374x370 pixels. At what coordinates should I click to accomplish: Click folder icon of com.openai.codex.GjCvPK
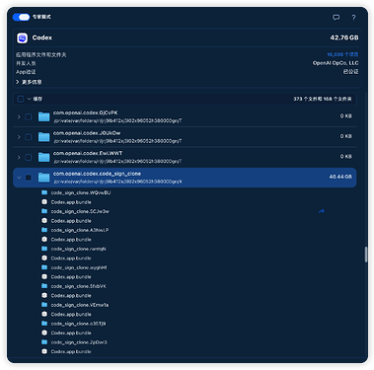coord(43,116)
